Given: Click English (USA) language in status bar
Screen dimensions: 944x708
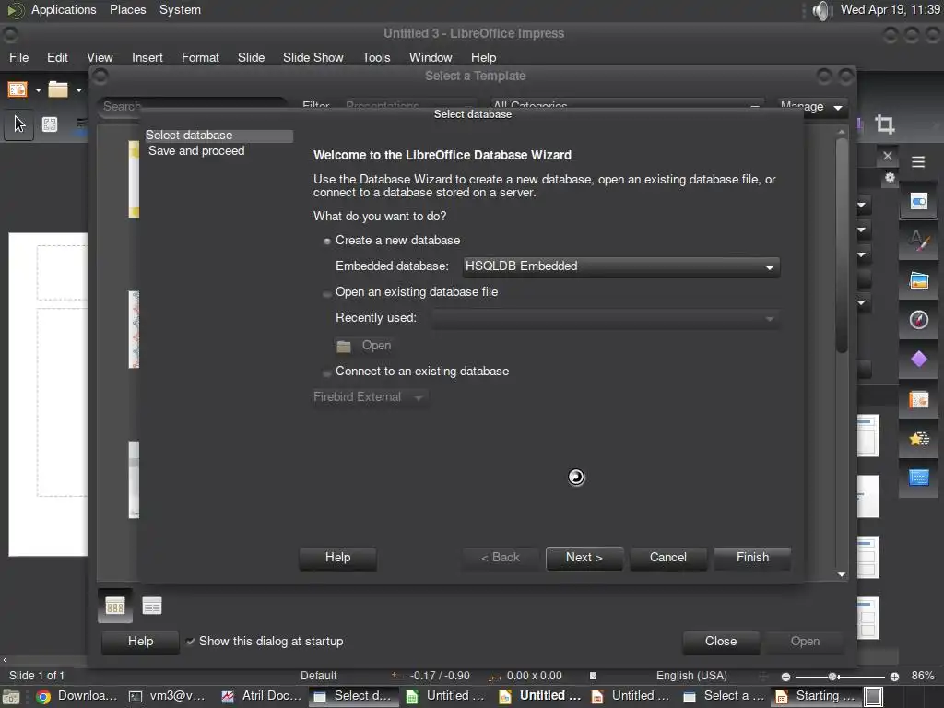Looking at the screenshot, I should (691, 676).
